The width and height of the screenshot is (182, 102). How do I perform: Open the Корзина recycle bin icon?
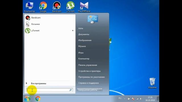point(152,83)
